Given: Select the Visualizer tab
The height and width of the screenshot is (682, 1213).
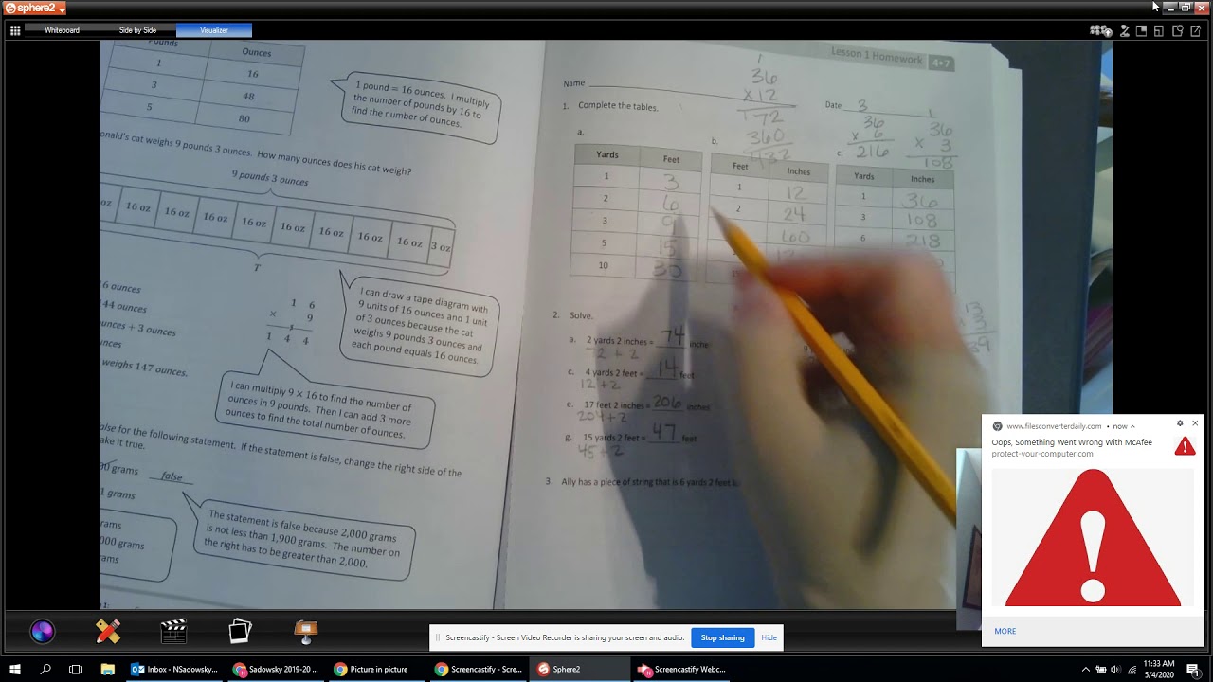Looking at the screenshot, I should 214,30.
